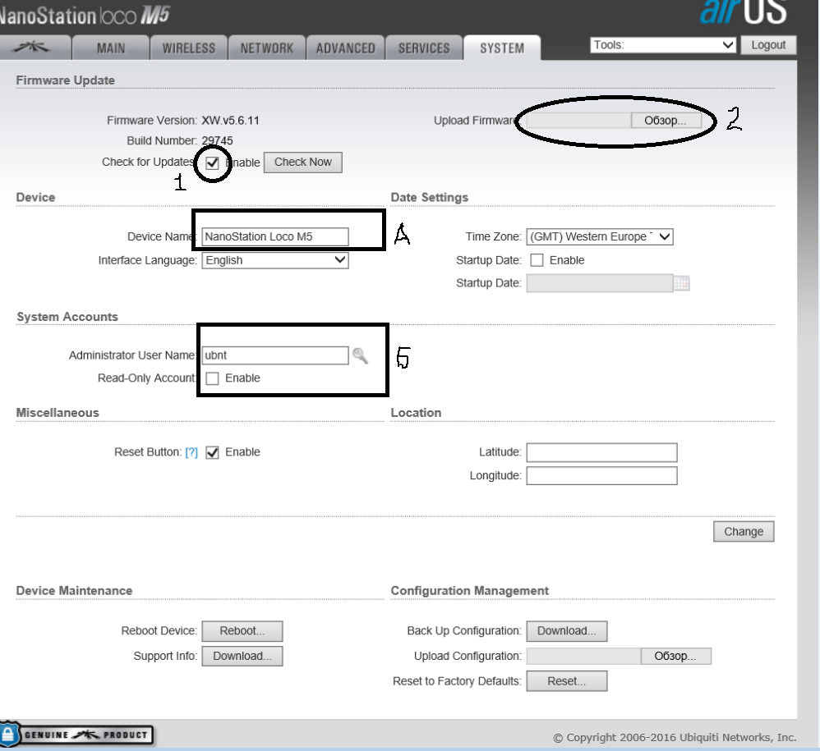Click the Change button

coord(743,532)
